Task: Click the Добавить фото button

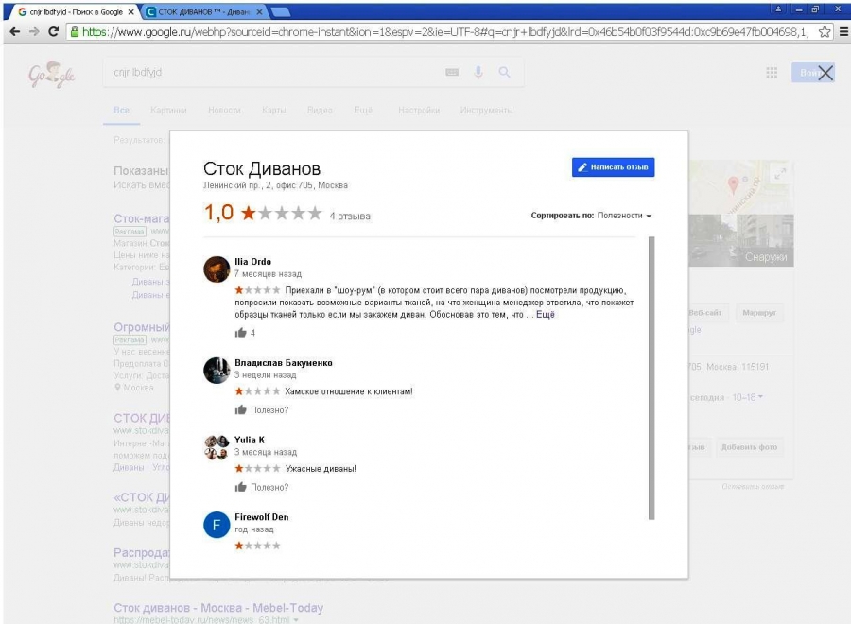Action: 749,447
